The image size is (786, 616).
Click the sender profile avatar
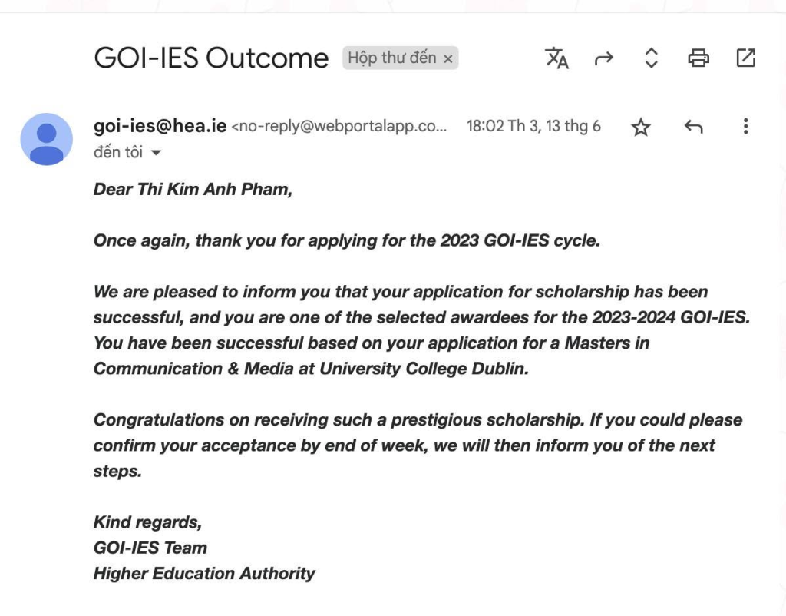47,139
